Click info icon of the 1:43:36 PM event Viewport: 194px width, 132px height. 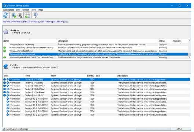point(8,82)
